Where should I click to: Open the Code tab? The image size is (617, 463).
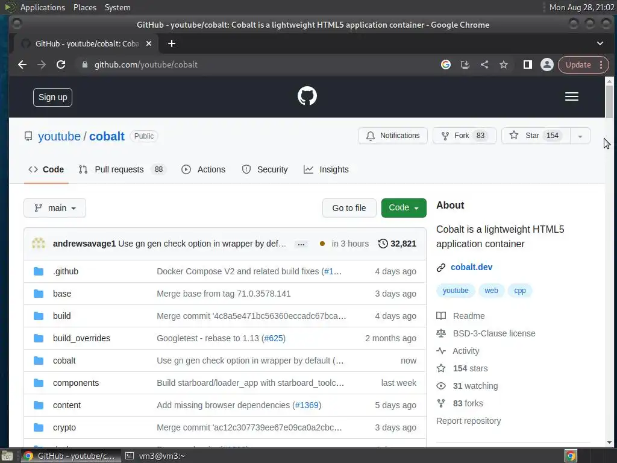pos(46,169)
